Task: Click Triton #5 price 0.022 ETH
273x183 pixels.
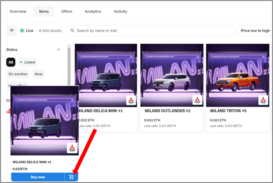Action: (x=218, y=120)
